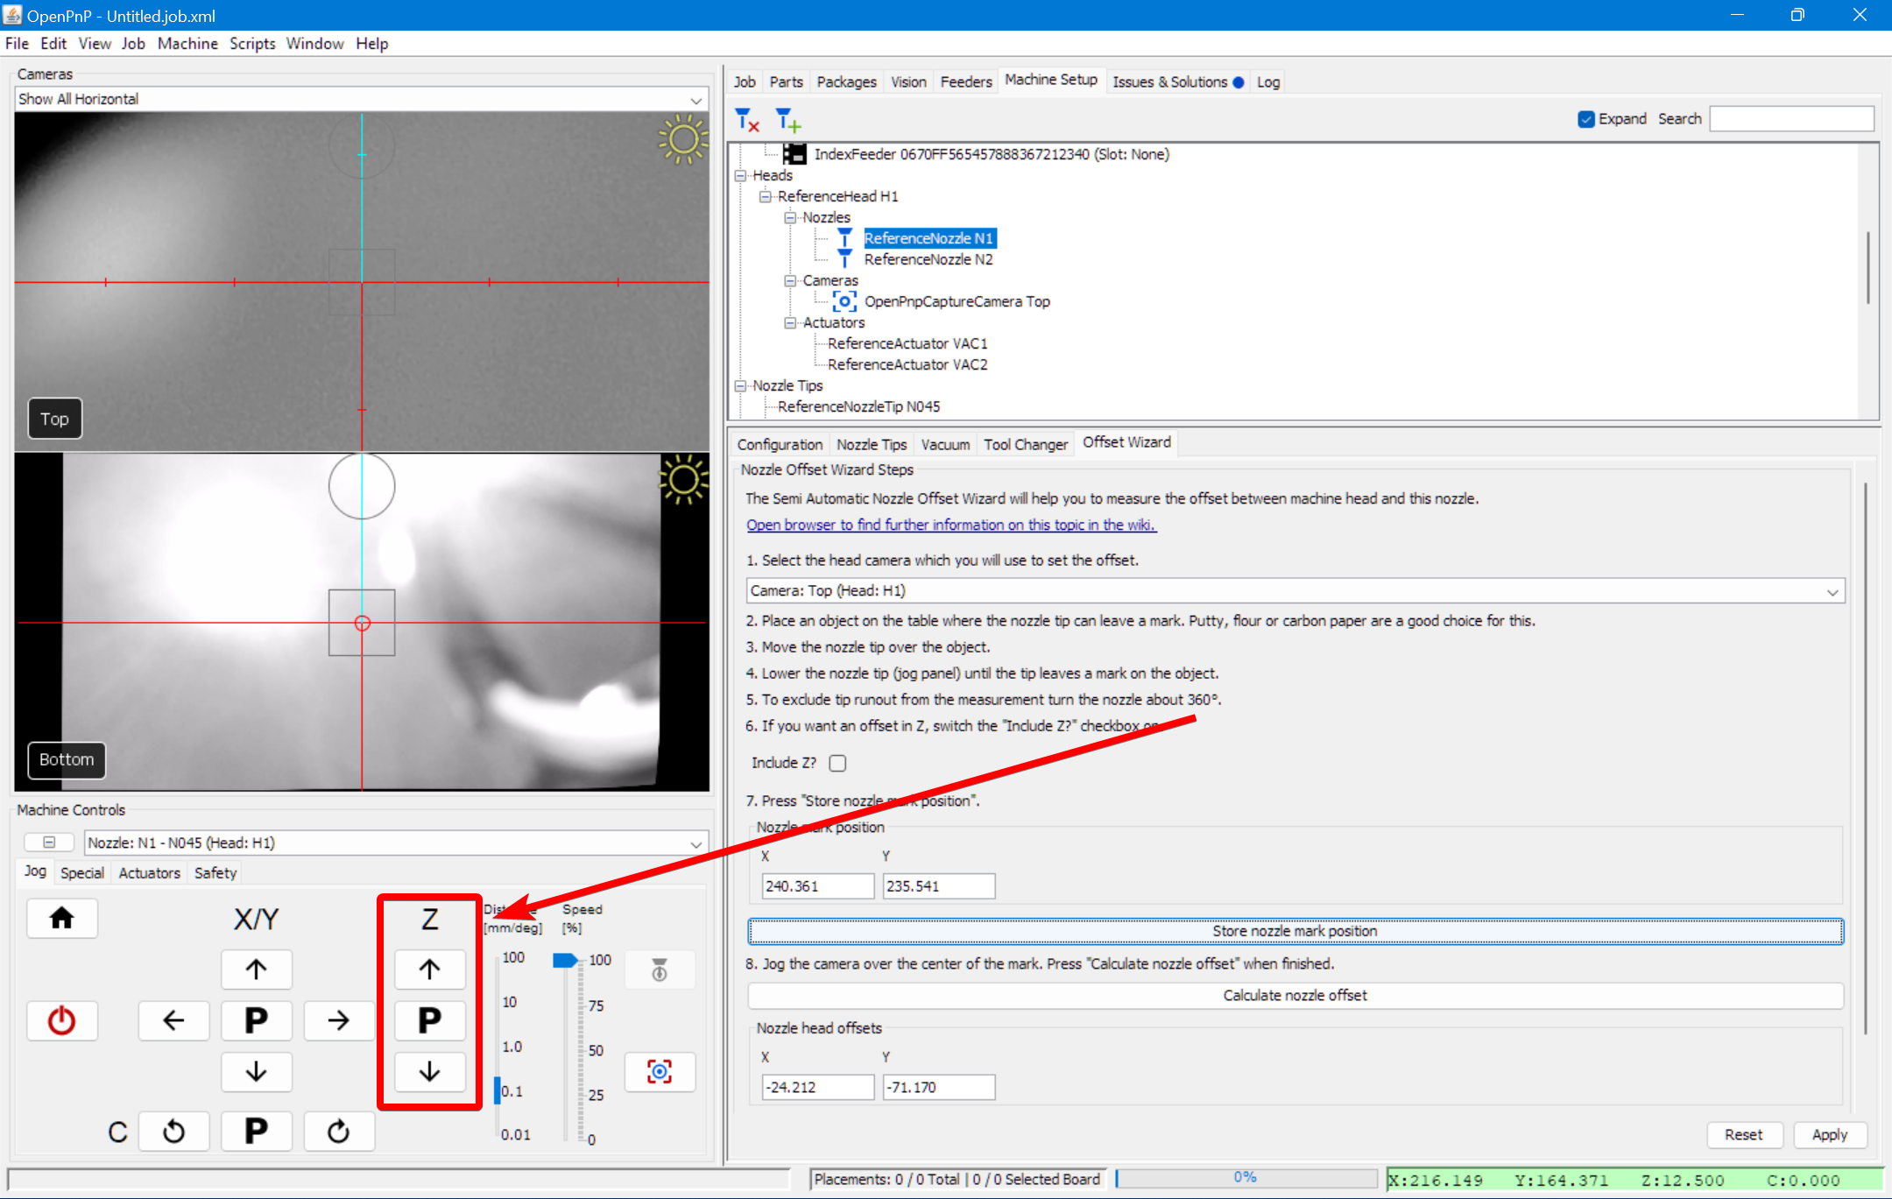Viewport: 1892px width, 1199px height.
Task: Collapse the Heads tree node
Action: [741, 175]
